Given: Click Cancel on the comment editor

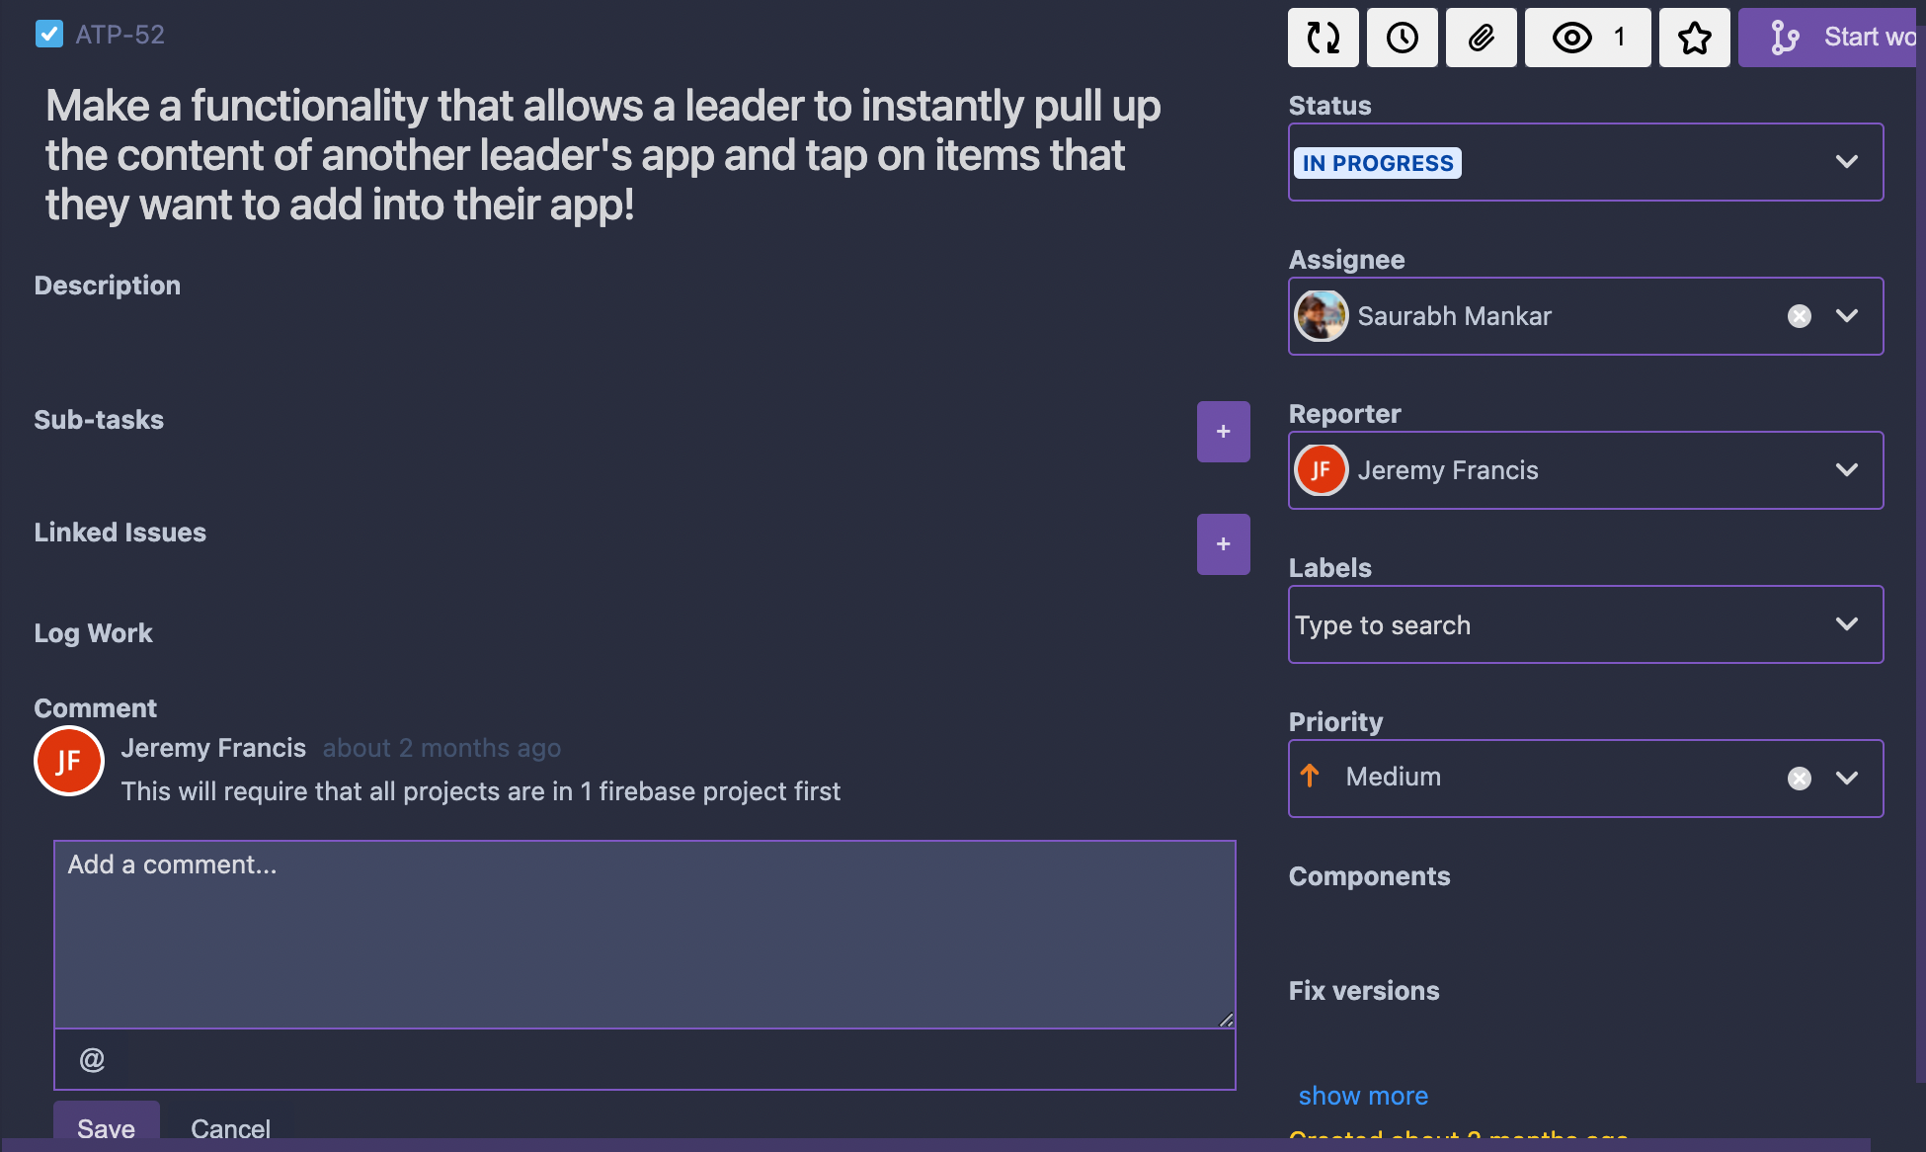Looking at the screenshot, I should (x=232, y=1126).
